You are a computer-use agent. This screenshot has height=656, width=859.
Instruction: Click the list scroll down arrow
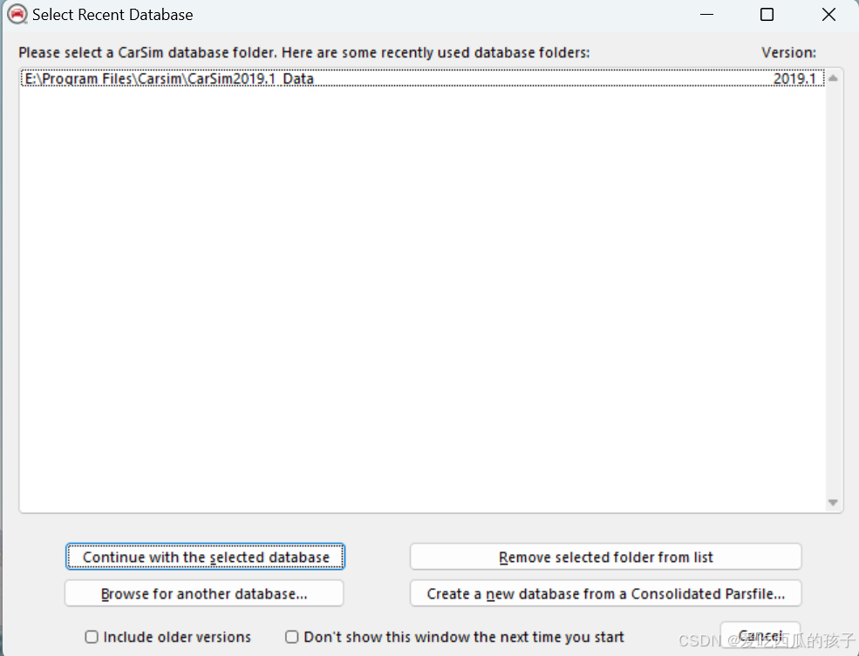tap(833, 503)
